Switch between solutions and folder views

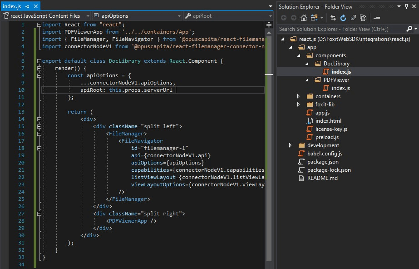pyautogui.click(x=314, y=18)
